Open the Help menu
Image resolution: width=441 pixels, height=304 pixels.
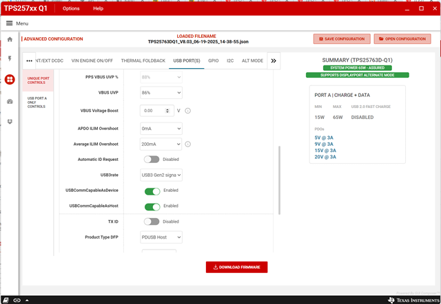[98, 8]
